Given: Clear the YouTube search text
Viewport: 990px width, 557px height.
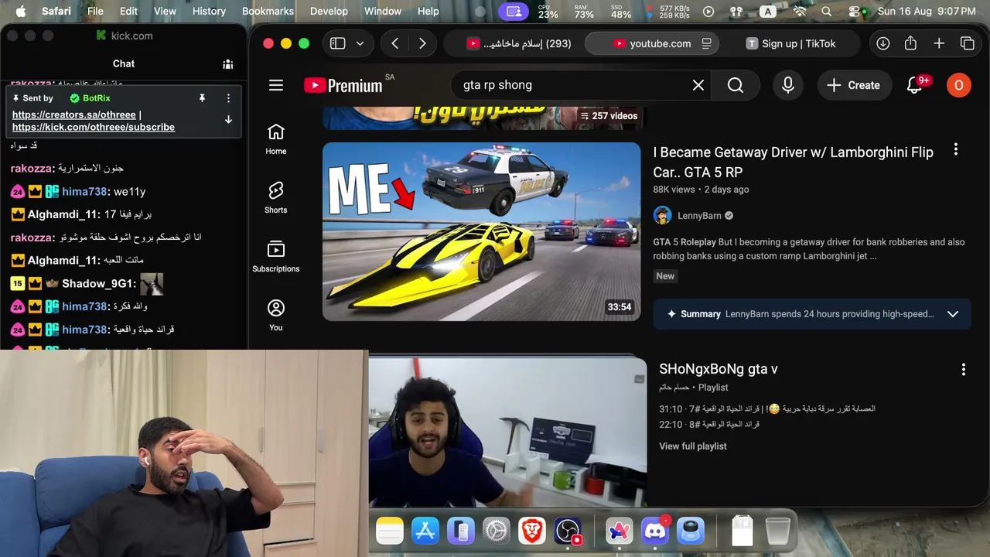Looking at the screenshot, I should point(698,85).
